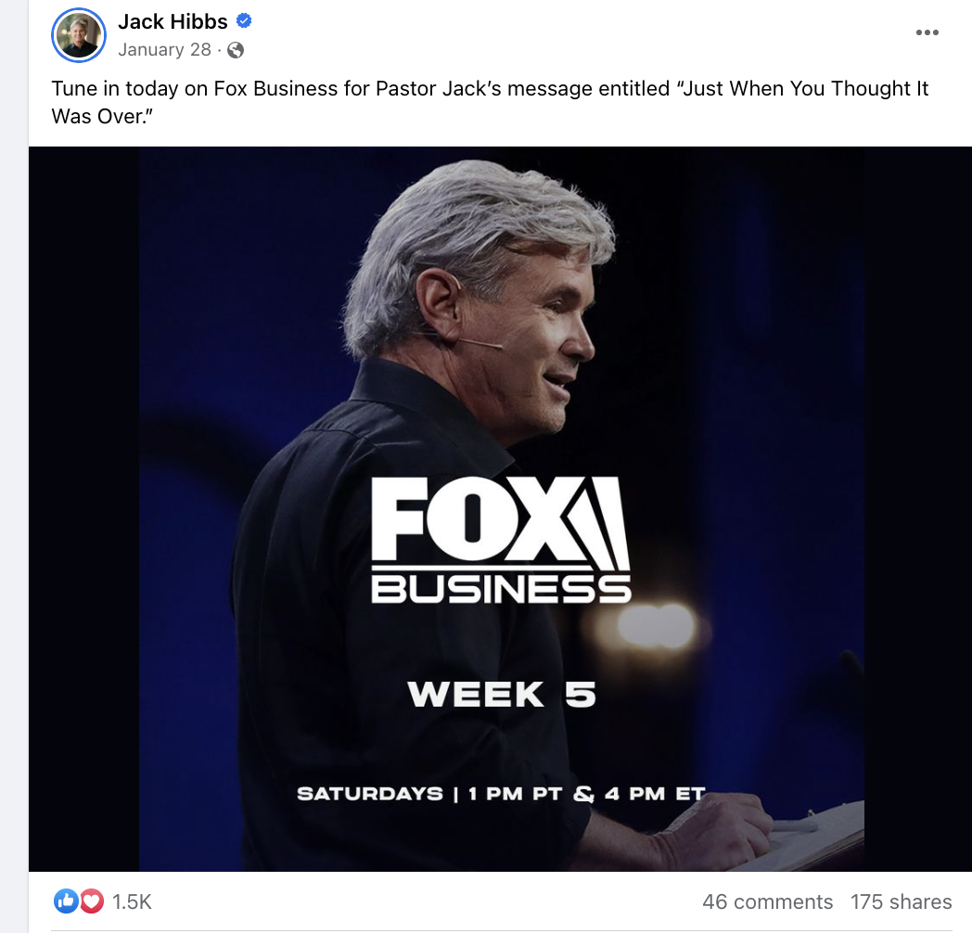
Task: Click the thumbs-up Like reaction icon
Action: pyautogui.click(x=66, y=901)
